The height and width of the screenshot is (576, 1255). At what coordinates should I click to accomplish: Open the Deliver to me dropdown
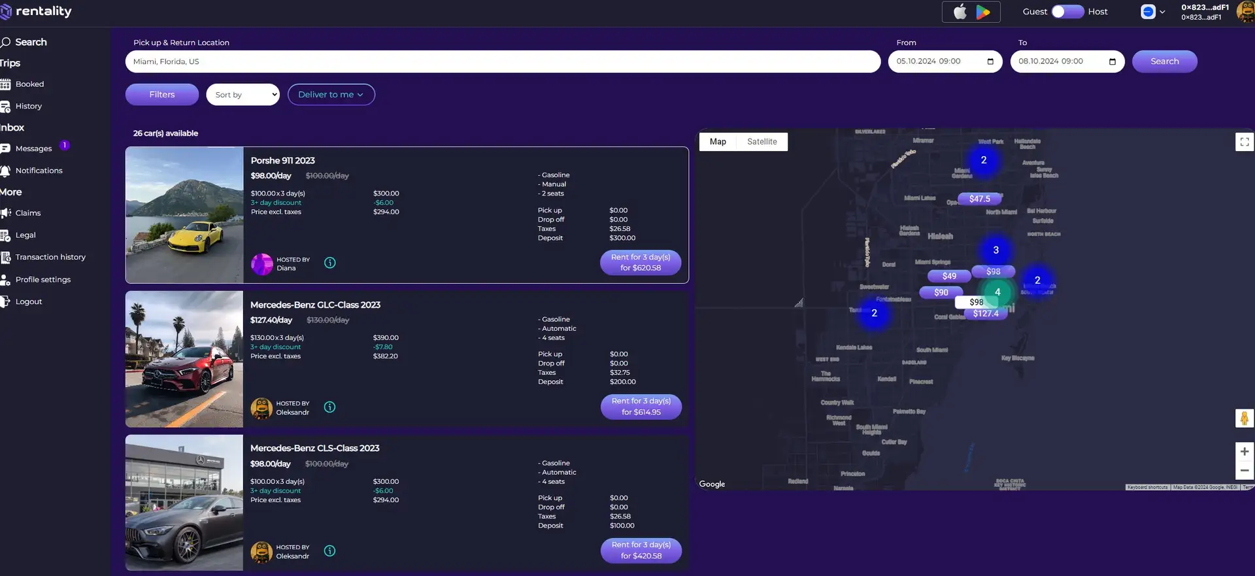[331, 95]
